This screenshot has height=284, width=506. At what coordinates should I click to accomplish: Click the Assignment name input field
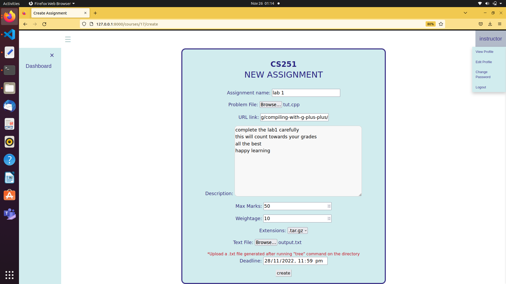click(306, 93)
